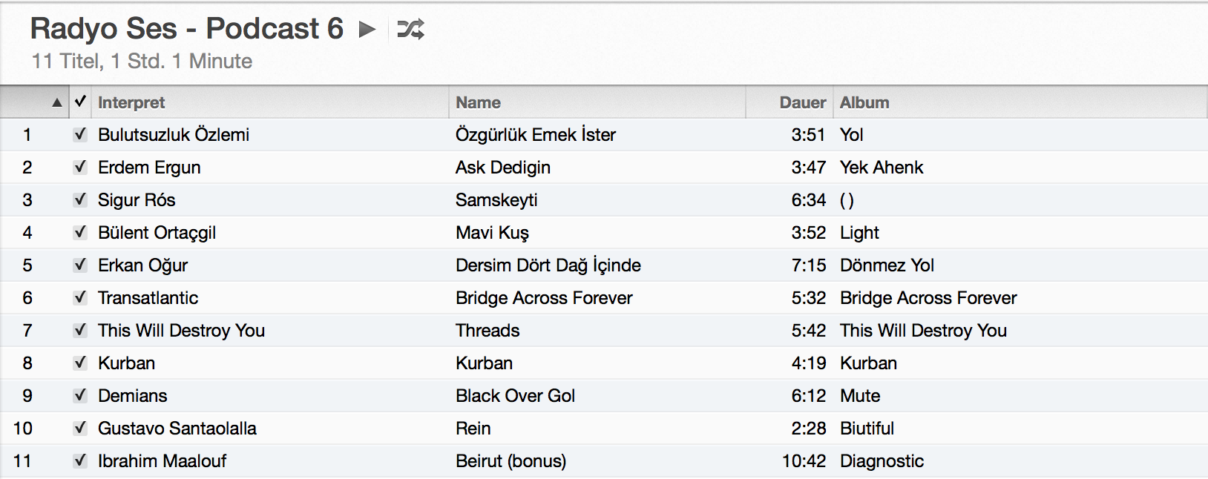Uncheck the Kurban track checkbox

click(x=80, y=363)
